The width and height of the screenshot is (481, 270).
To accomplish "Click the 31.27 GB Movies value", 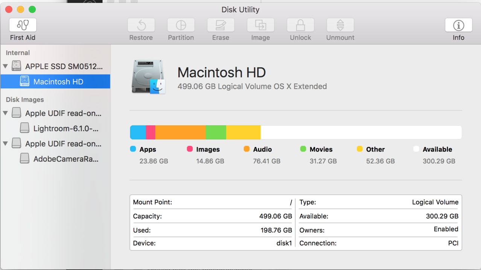I will click(323, 161).
